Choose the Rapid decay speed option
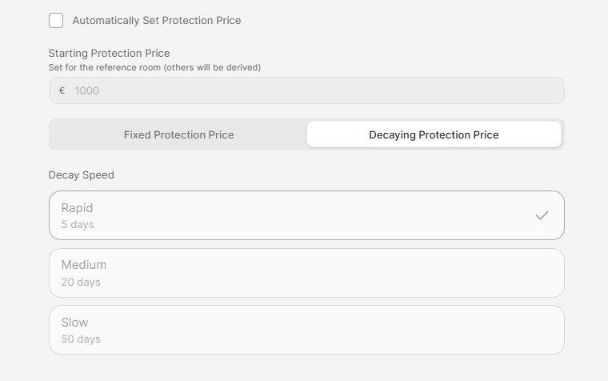The image size is (608, 381). [306, 215]
